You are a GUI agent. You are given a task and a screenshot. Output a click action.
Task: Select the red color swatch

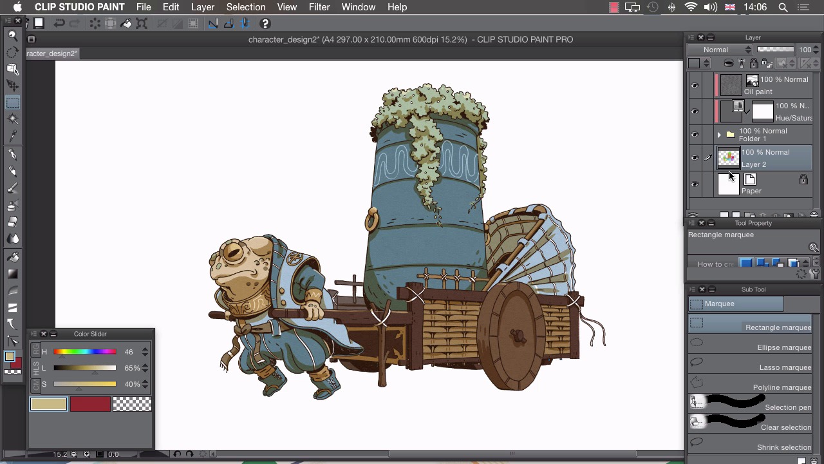point(90,404)
